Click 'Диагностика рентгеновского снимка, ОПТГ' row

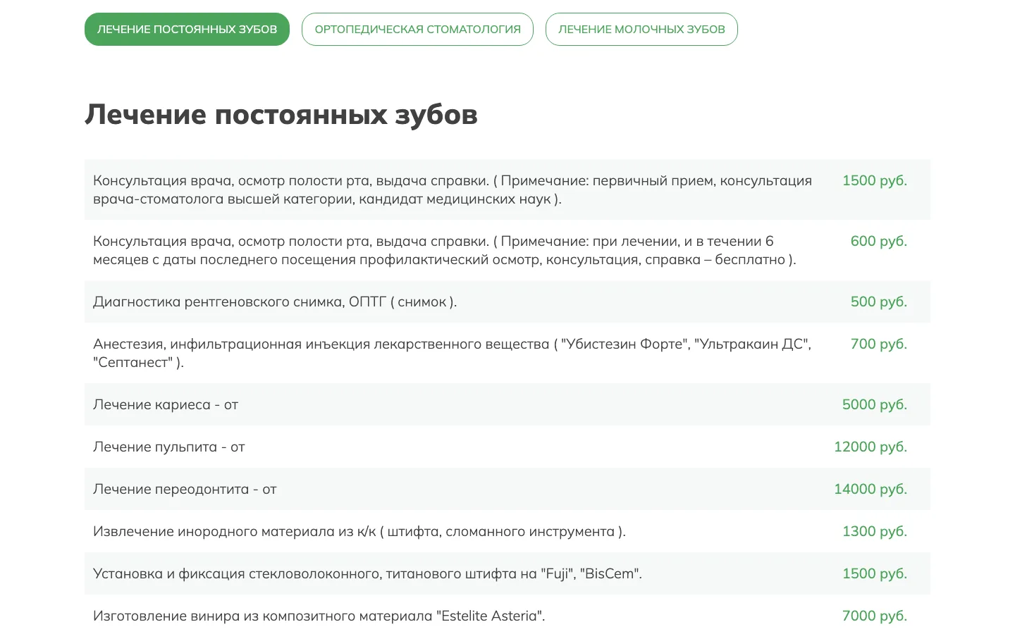(x=508, y=302)
